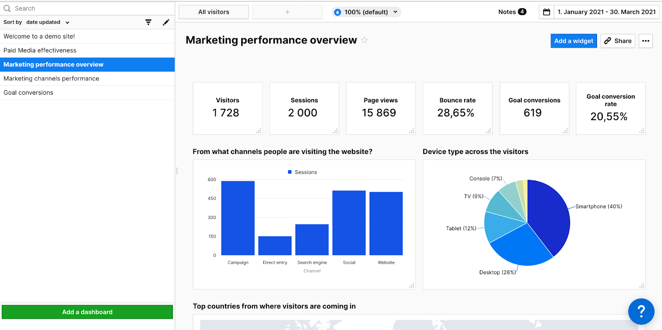This screenshot has width=662, height=330.
Task: Click the Share button
Action: [618, 41]
